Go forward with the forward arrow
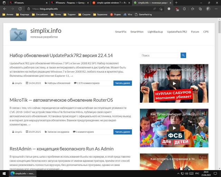 (x=12, y=9)
